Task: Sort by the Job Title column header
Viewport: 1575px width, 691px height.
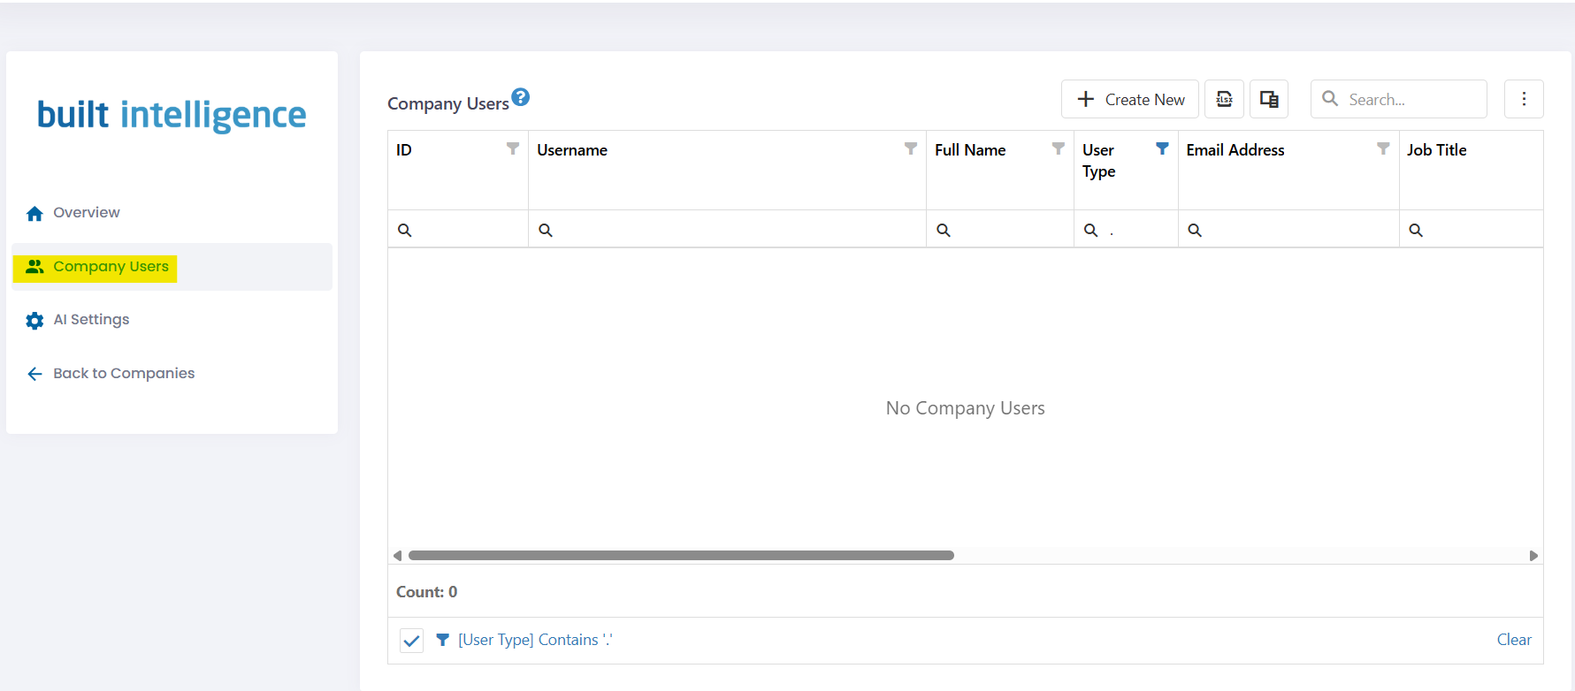Action: pyautogui.click(x=1437, y=150)
